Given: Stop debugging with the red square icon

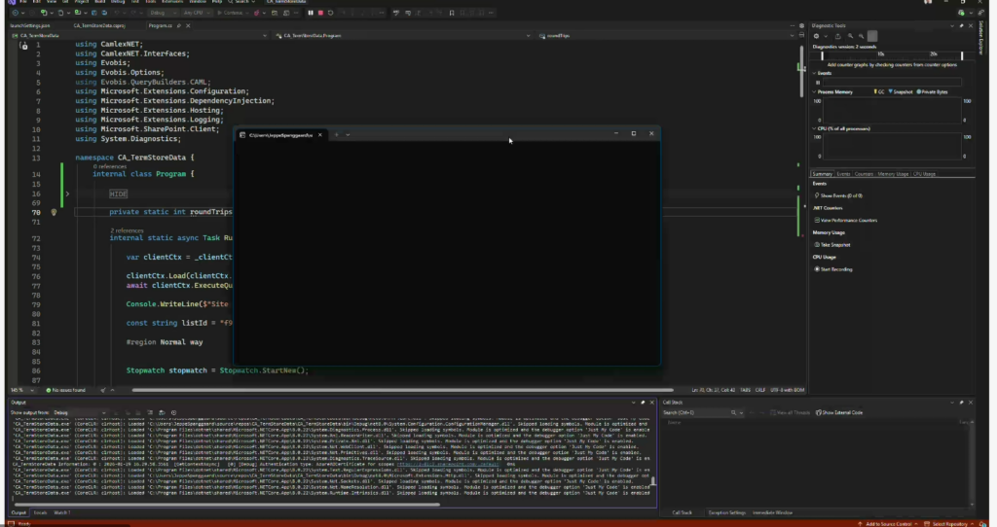Looking at the screenshot, I should pos(320,13).
